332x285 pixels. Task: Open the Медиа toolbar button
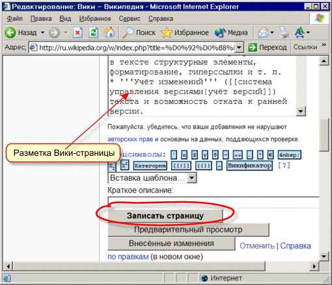pos(231,32)
